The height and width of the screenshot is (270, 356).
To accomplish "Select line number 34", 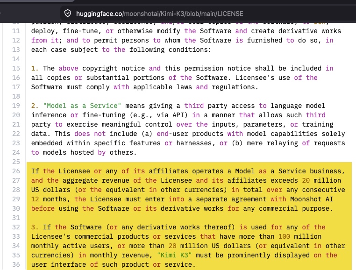I will [x=16, y=246].
